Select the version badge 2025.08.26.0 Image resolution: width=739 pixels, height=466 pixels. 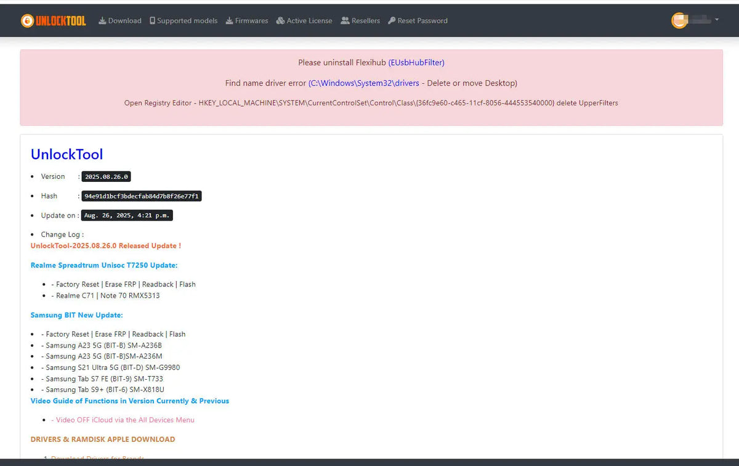(107, 176)
